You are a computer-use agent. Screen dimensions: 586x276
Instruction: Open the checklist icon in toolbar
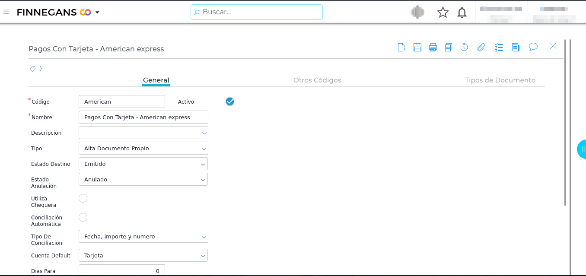pyautogui.click(x=499, y=47)
